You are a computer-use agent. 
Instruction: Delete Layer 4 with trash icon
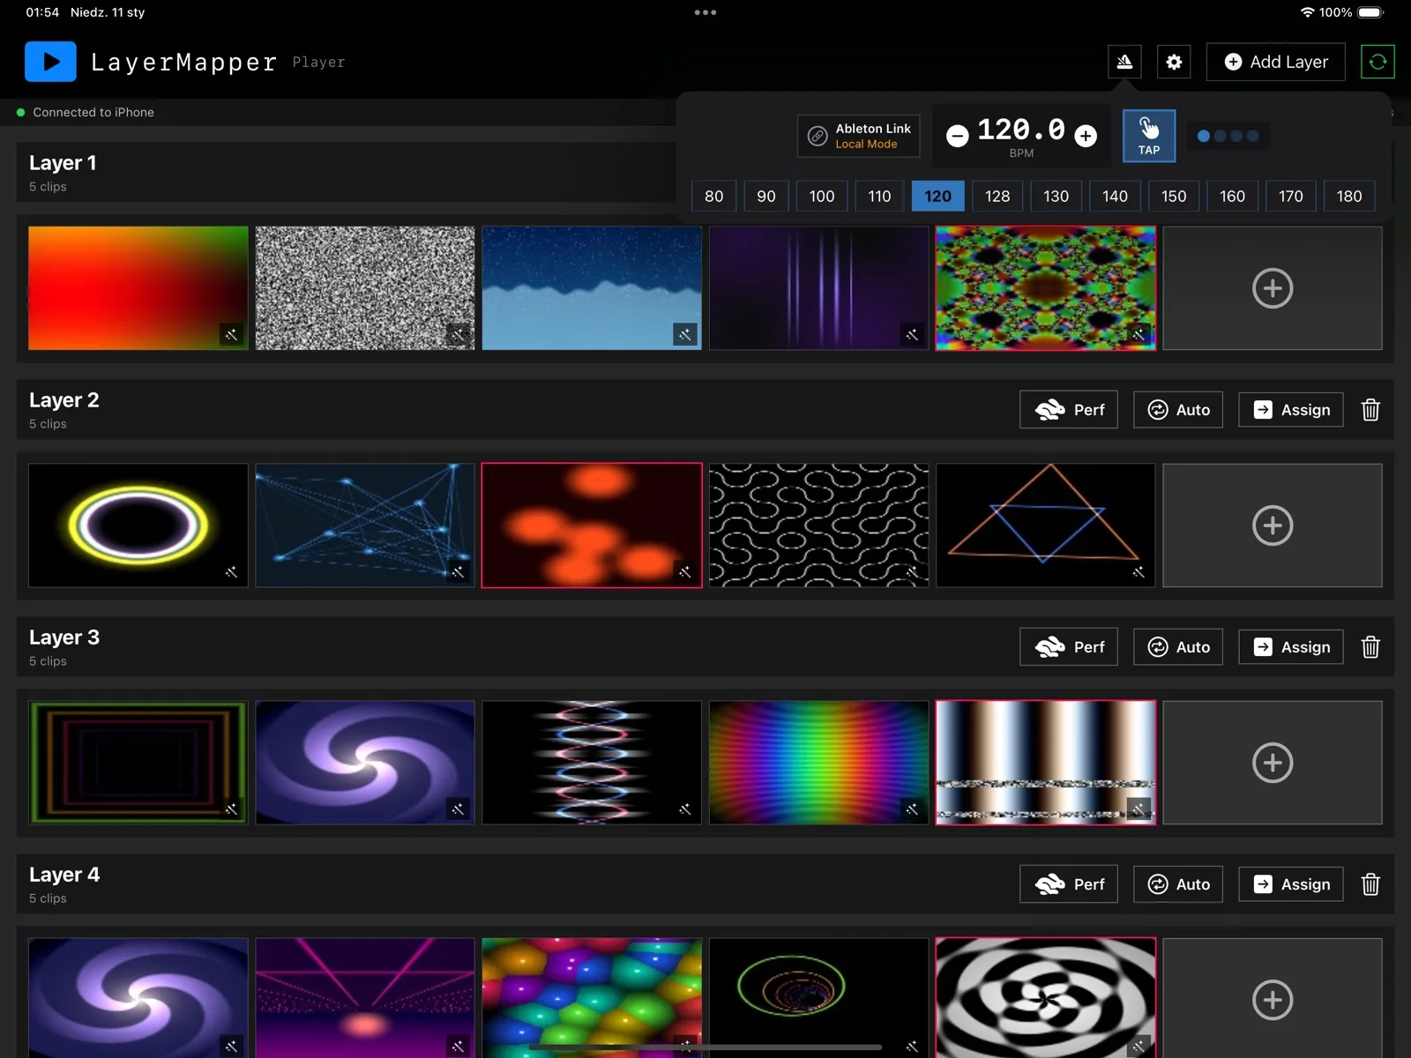[1370, 884]
